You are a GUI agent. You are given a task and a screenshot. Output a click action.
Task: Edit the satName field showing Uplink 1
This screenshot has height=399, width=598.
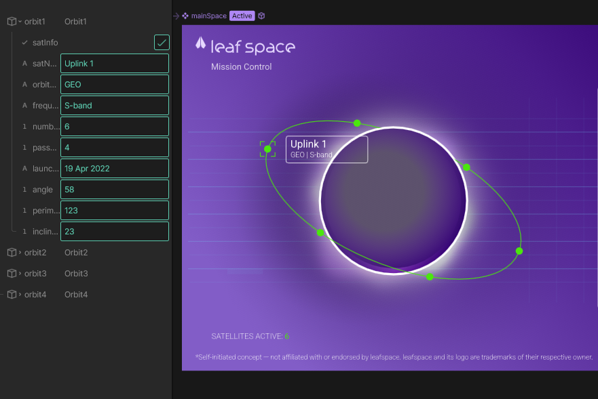click(x=115, y=63)
